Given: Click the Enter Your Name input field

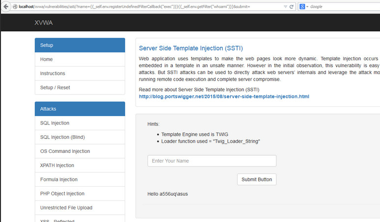Looking at the screenshot, I should [x=212, y=161].
